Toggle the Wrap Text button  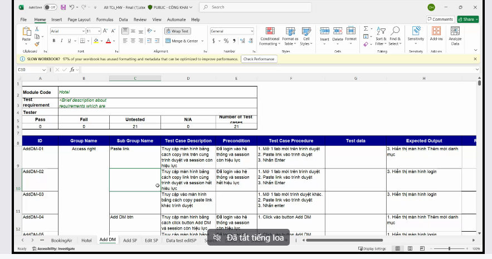click(177, 31)
